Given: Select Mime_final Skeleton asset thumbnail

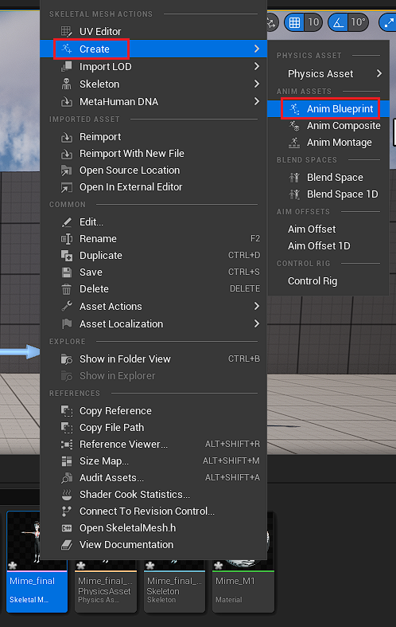Looking at the screenshot, I should tap(174, 586).
